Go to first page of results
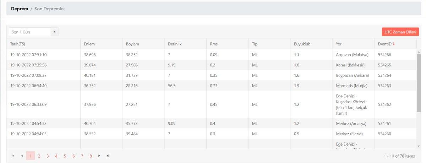Screen dimensions: 426x163 tap(13, 156)
